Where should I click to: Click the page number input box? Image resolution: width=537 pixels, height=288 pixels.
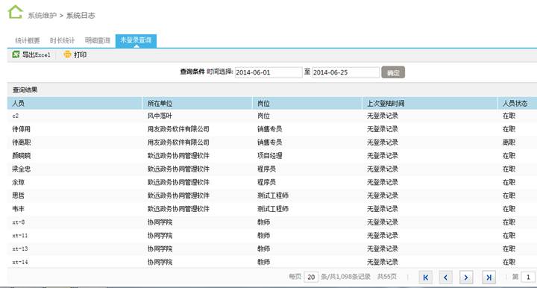pos(529,277)
